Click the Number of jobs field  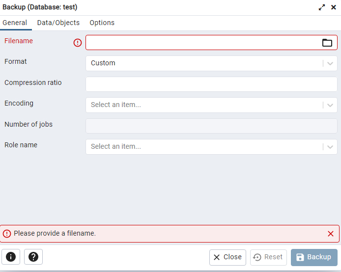coord(211,126)
